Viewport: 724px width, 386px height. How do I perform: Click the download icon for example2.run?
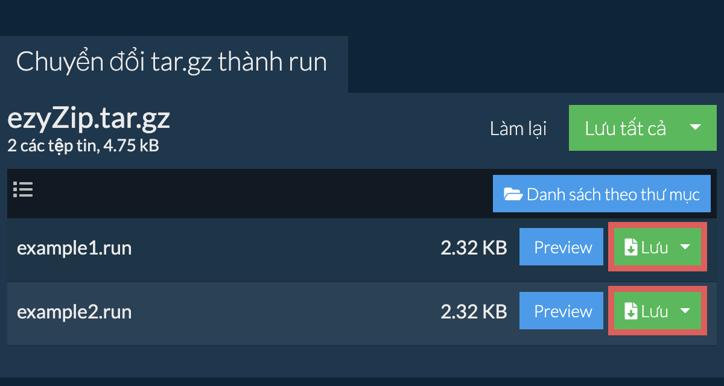tap(630, 311)
